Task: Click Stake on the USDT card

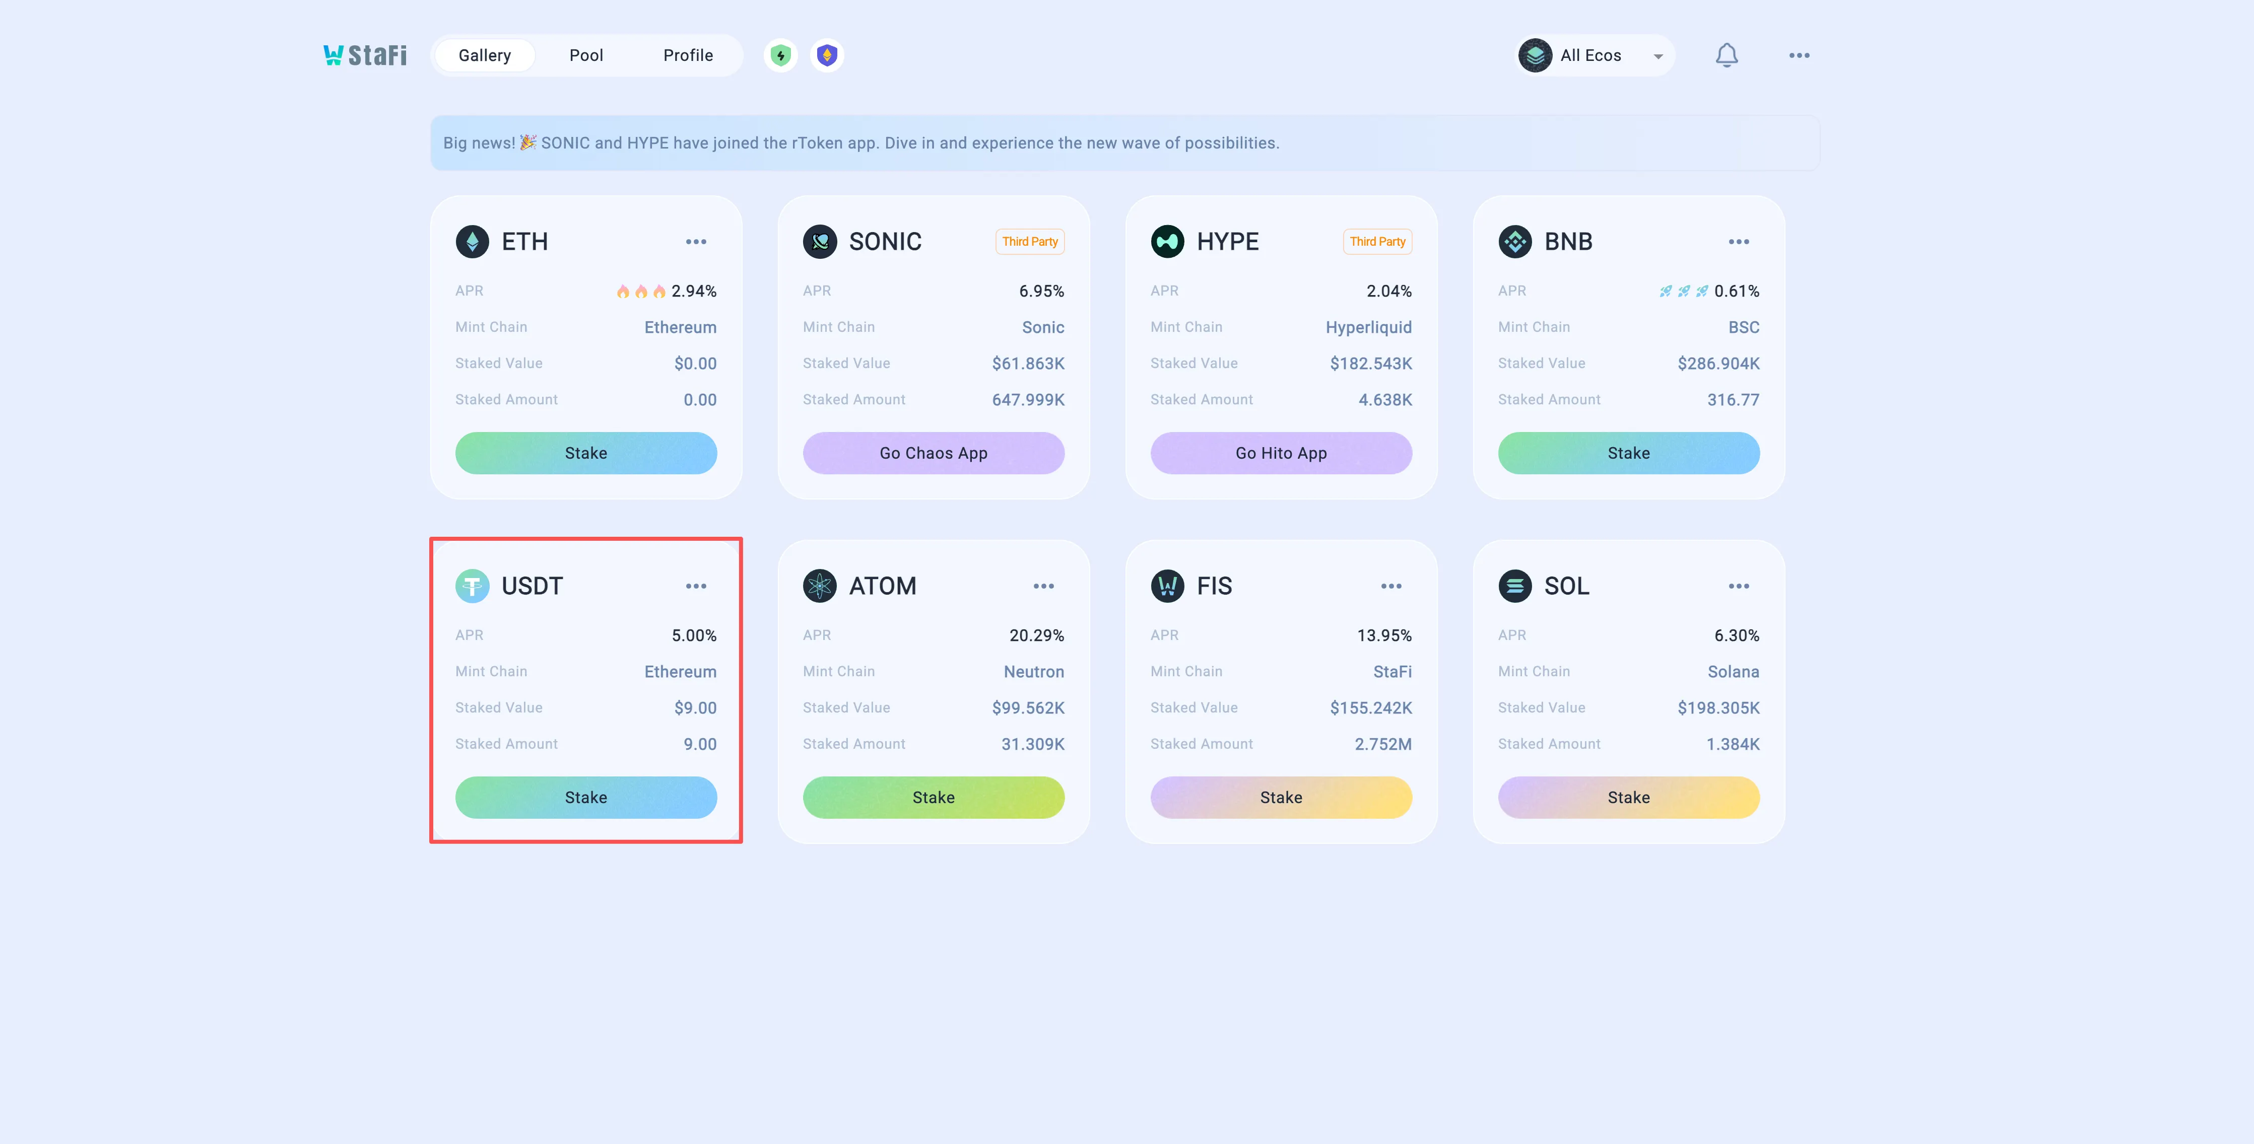Action: click(x=585, y=798)
